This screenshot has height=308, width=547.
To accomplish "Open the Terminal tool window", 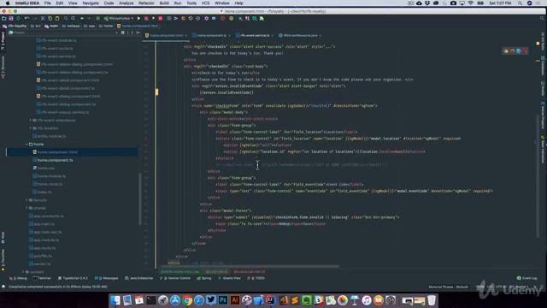I will point(42,278).
